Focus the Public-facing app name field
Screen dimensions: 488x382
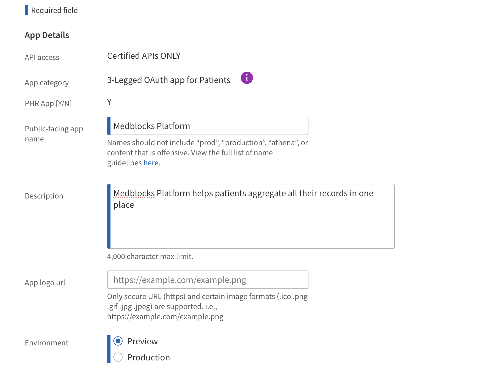(207, 126)
